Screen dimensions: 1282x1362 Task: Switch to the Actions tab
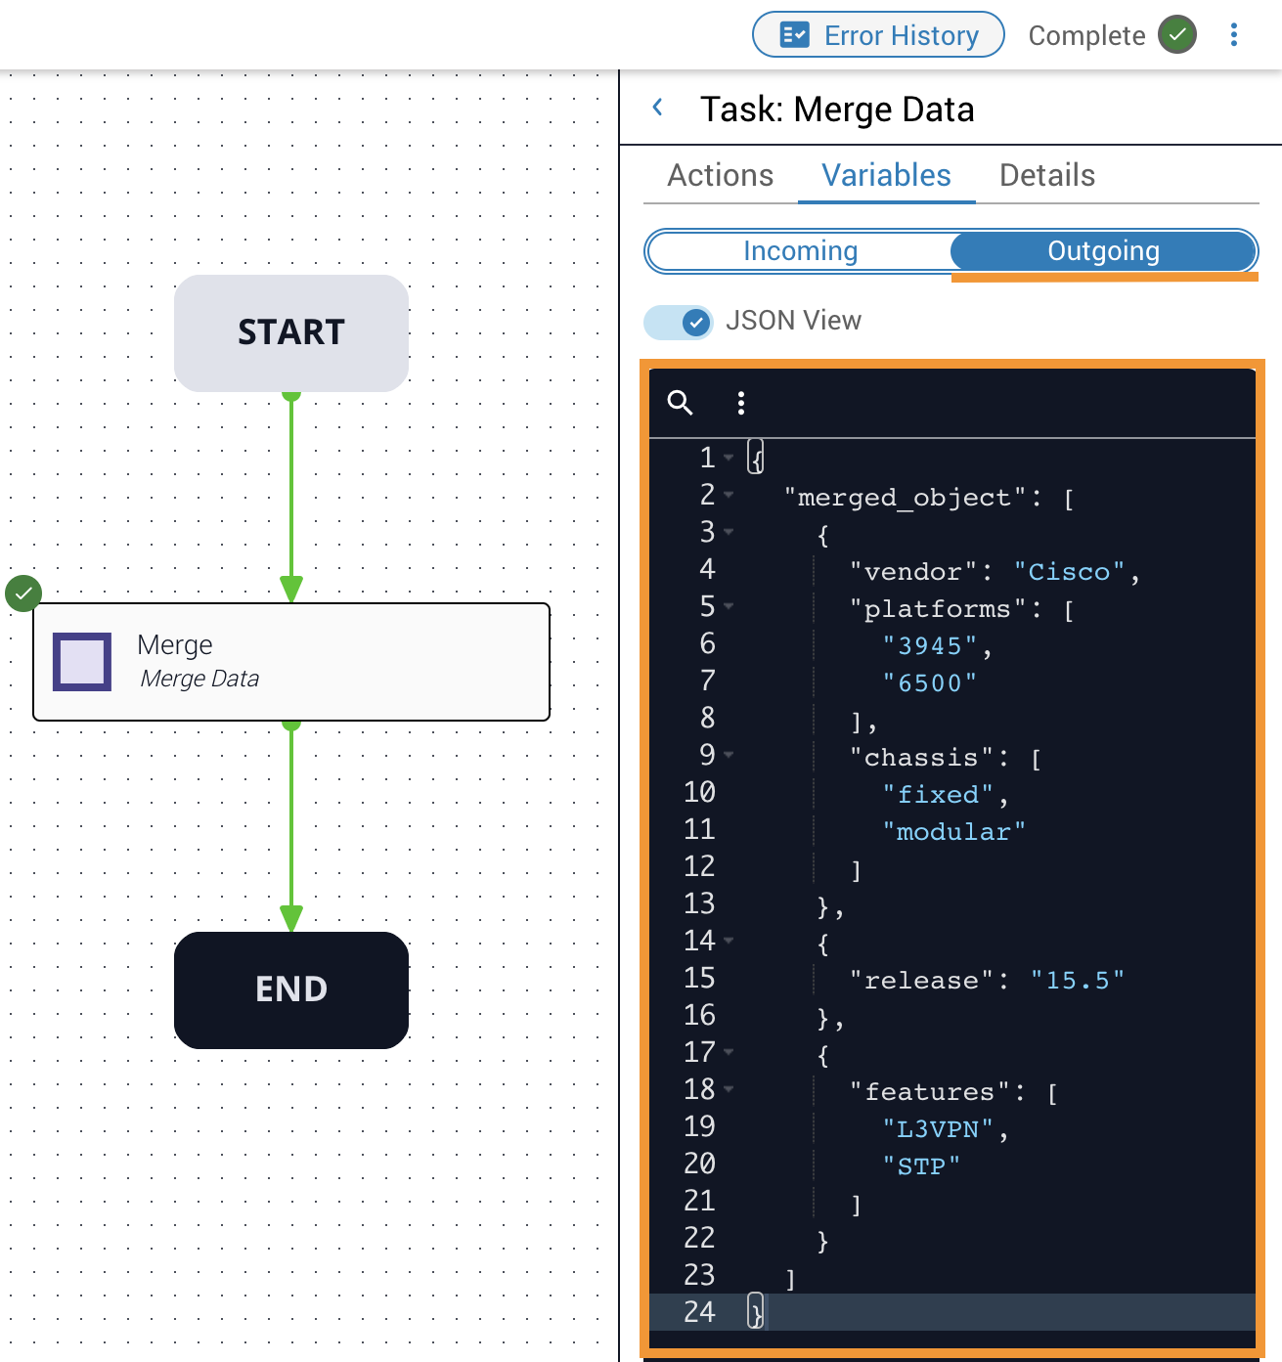pyautogui.click(x=720, y=176)
